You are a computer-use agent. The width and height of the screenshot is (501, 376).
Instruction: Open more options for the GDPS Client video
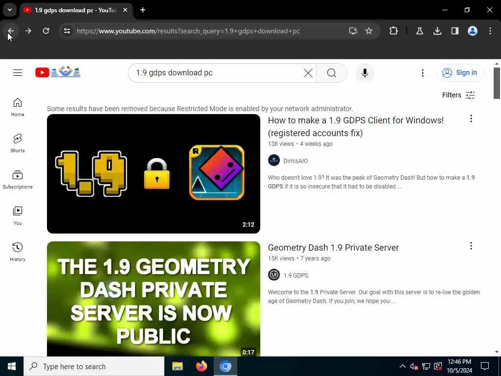click(x=471, y=119)
